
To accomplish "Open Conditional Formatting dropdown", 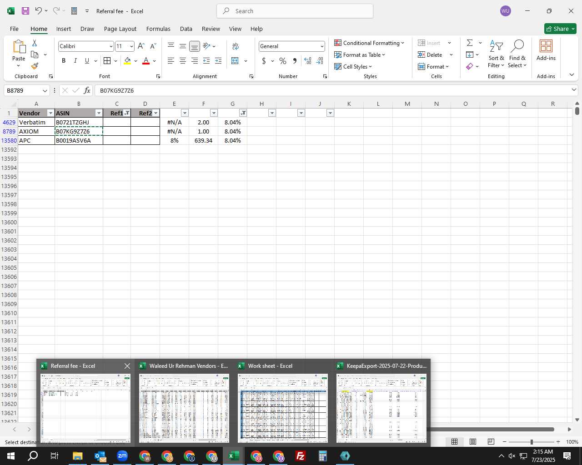I will [369, 43].
